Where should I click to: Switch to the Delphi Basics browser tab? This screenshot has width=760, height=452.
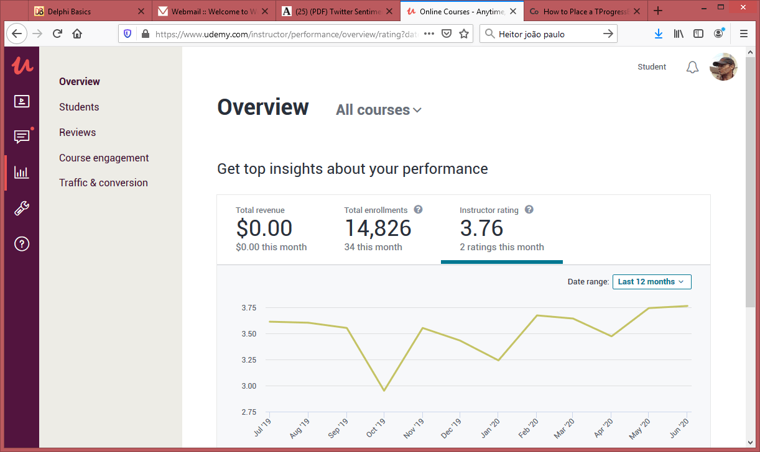[82, 11]
